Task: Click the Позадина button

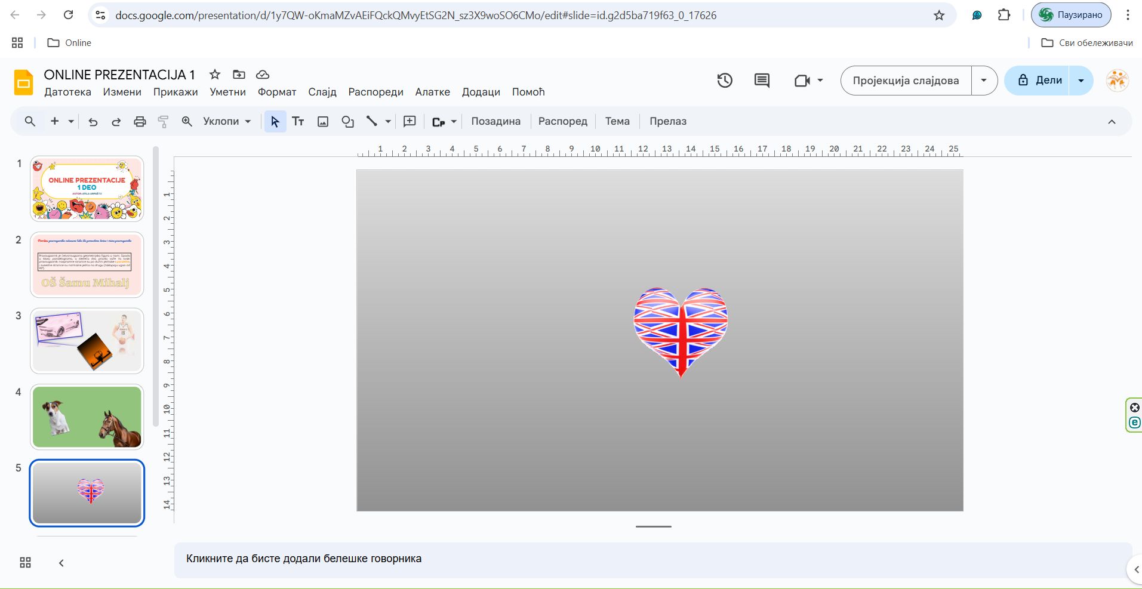Action: click(495, 122)
